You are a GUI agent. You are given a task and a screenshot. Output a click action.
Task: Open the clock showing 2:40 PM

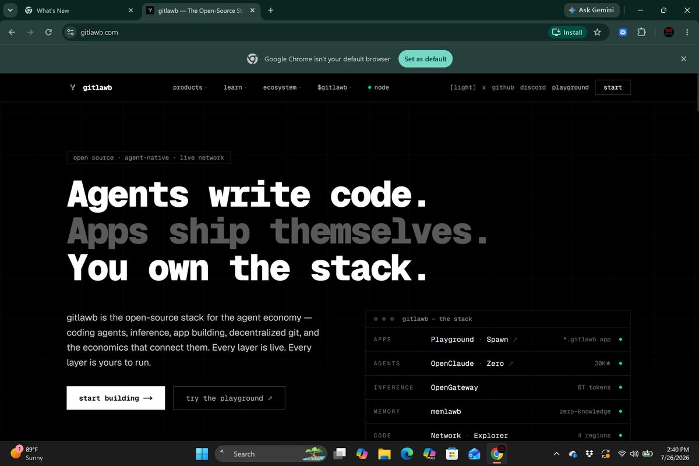pyautogui.click(x=676, y=454)
